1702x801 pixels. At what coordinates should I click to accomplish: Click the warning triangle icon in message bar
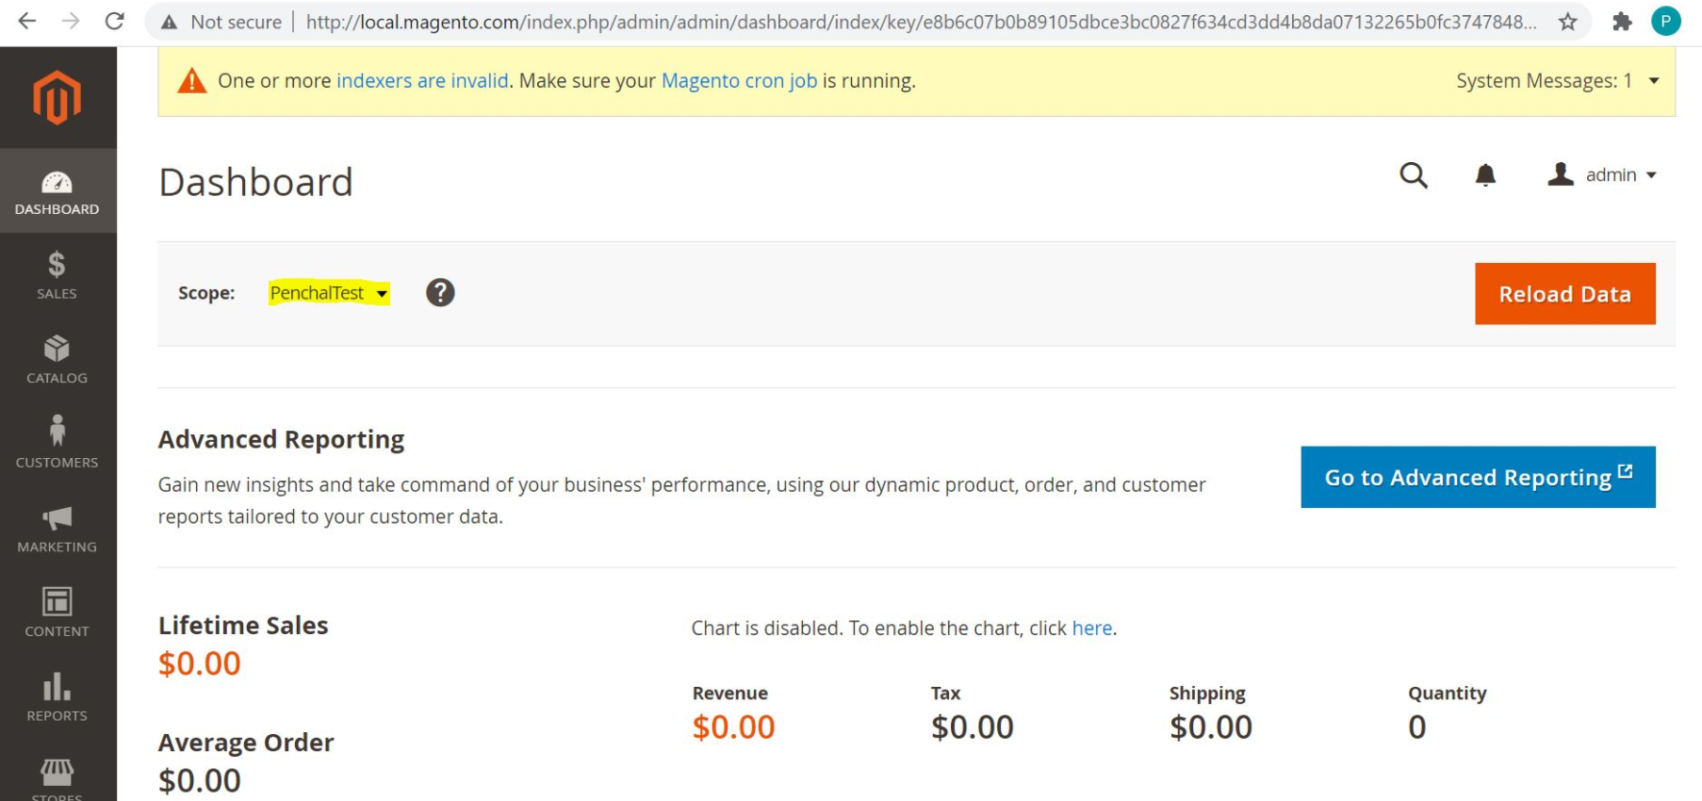click(192, 81)
